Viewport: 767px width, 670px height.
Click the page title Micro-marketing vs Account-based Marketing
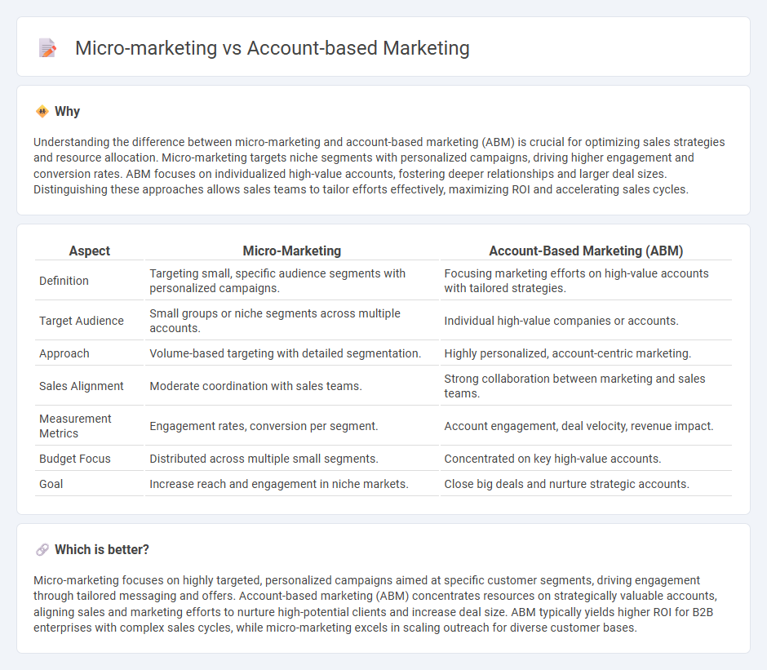[272, 48]
